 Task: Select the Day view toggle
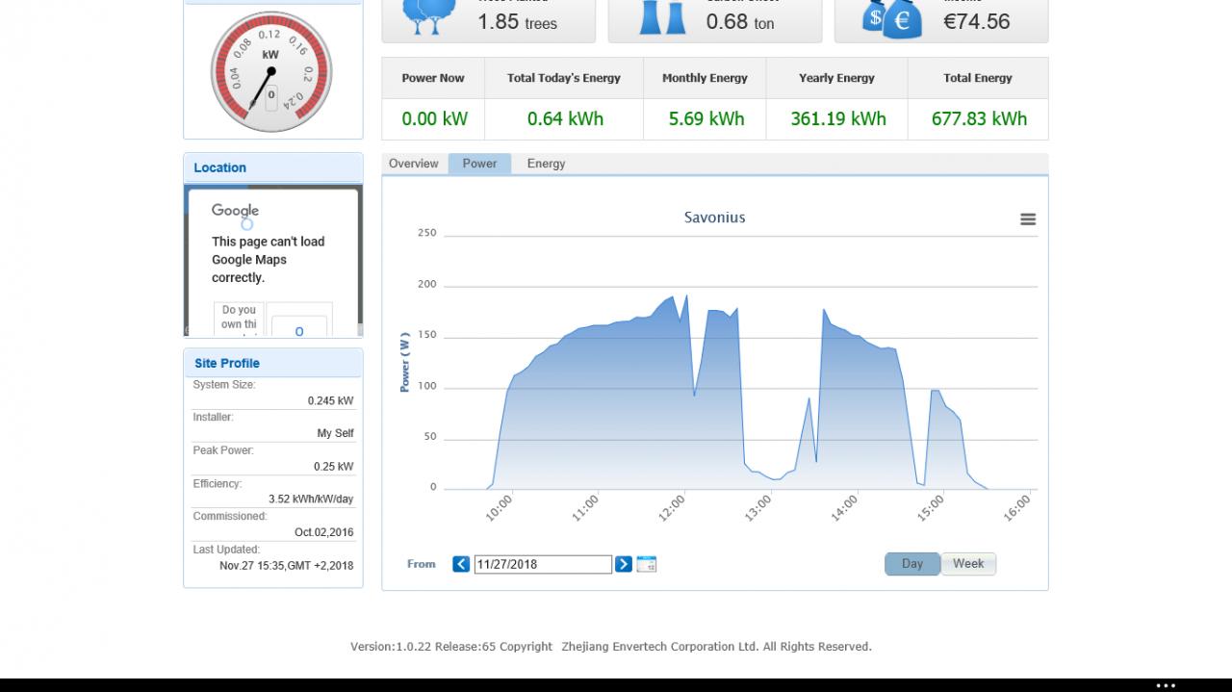point(912,564)
